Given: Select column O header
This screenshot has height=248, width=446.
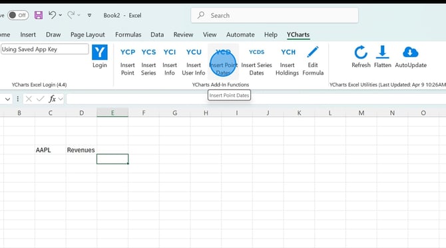Looking at the screenshot, I should pyautogui.click(x=423, y=113).
